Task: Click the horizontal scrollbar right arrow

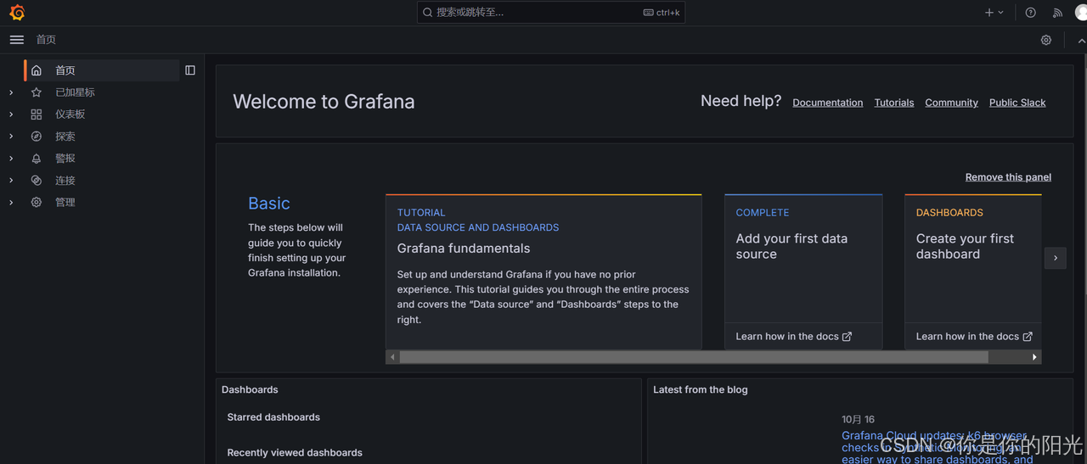Action: click(1034, 357)
